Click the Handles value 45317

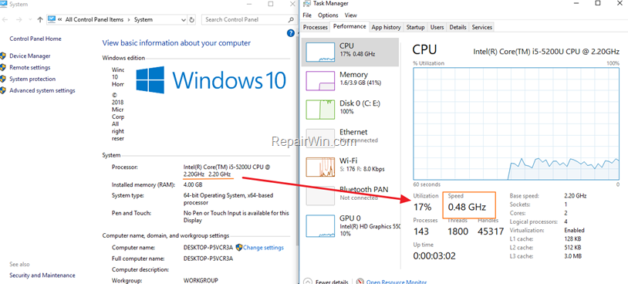[491, 231]
